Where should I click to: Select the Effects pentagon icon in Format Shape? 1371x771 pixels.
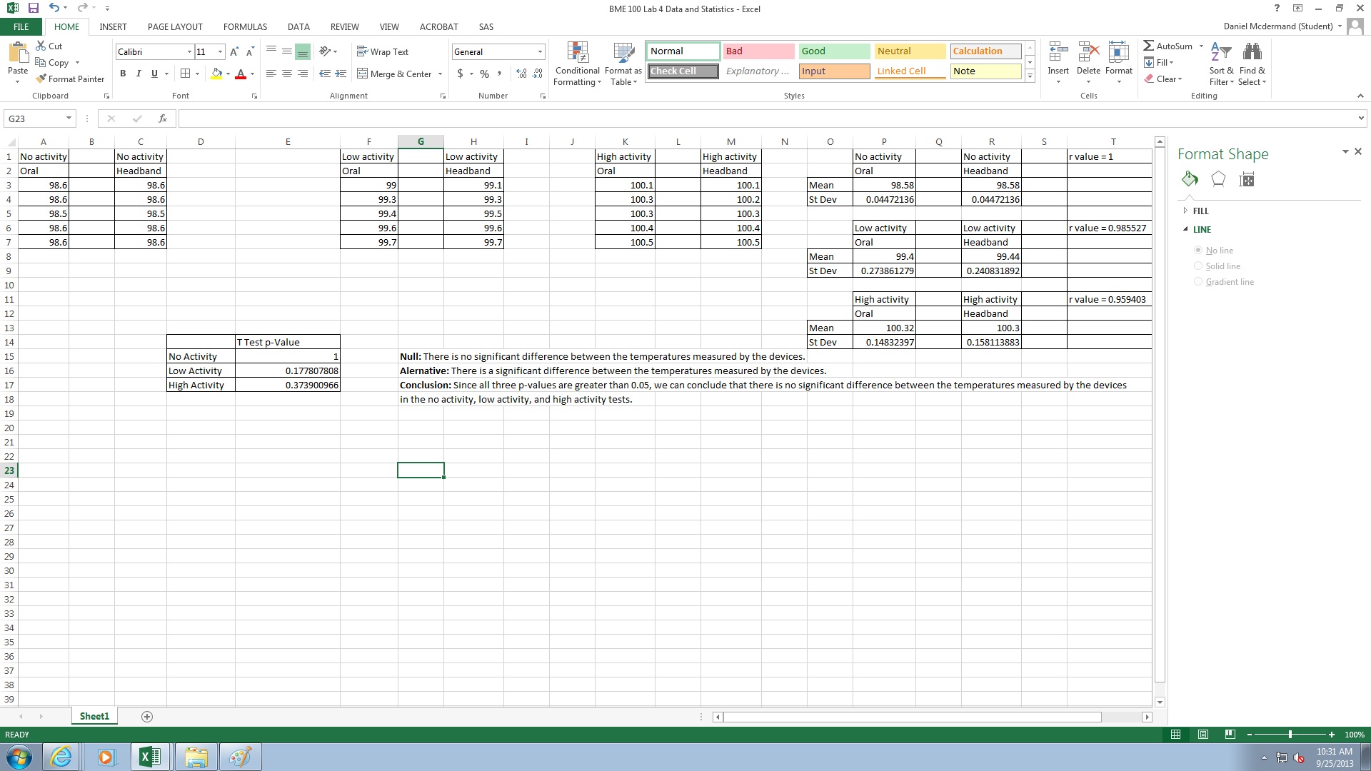click(x=1218, y=180)
